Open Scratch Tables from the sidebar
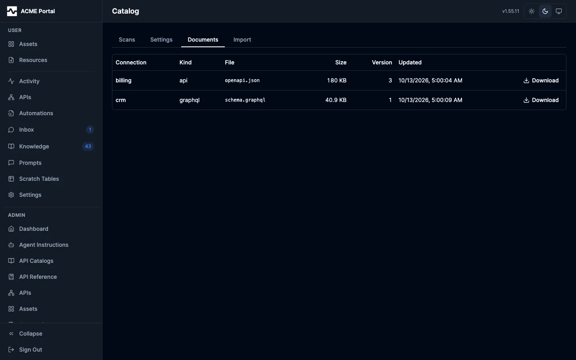Viewport: 576px width, 360px height. coord(51,179)
